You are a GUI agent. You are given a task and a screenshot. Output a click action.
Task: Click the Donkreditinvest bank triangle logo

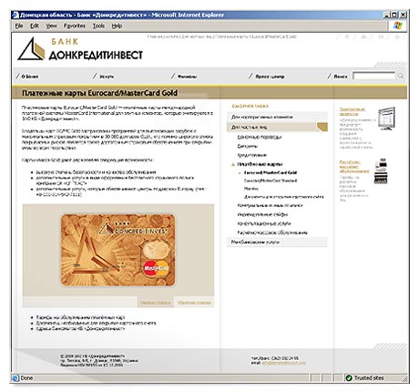(x=31, y=49)
